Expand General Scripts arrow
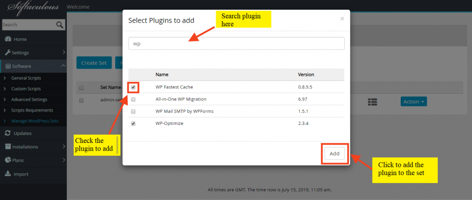 (5, 78)
